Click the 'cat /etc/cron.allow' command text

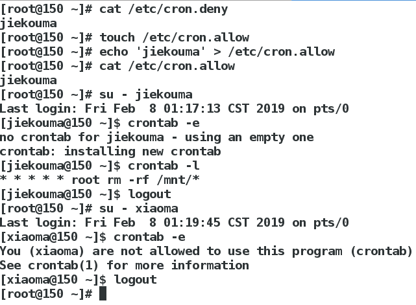[x=167, y=66]
